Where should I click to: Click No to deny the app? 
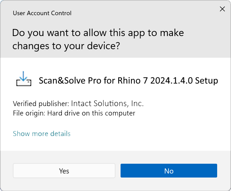click(169, 171)
